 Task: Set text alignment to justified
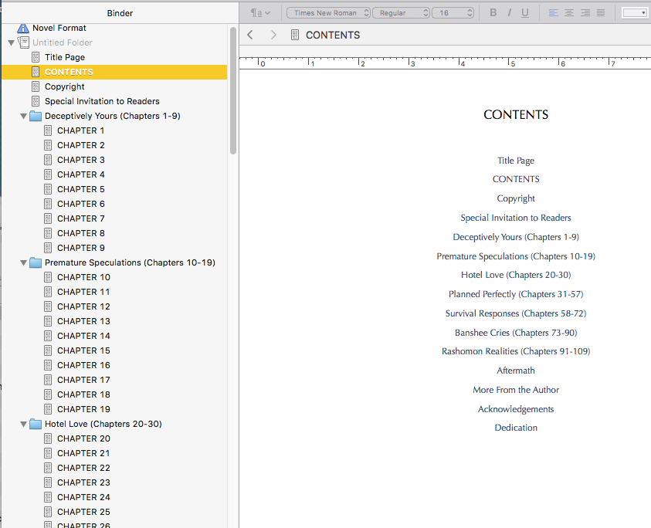coord(601,12)
